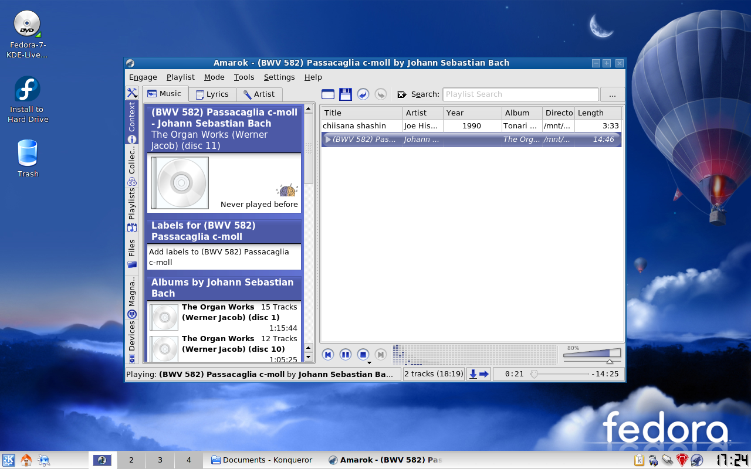
Task: Sort playlist by the Artist column
Action: 422,113
